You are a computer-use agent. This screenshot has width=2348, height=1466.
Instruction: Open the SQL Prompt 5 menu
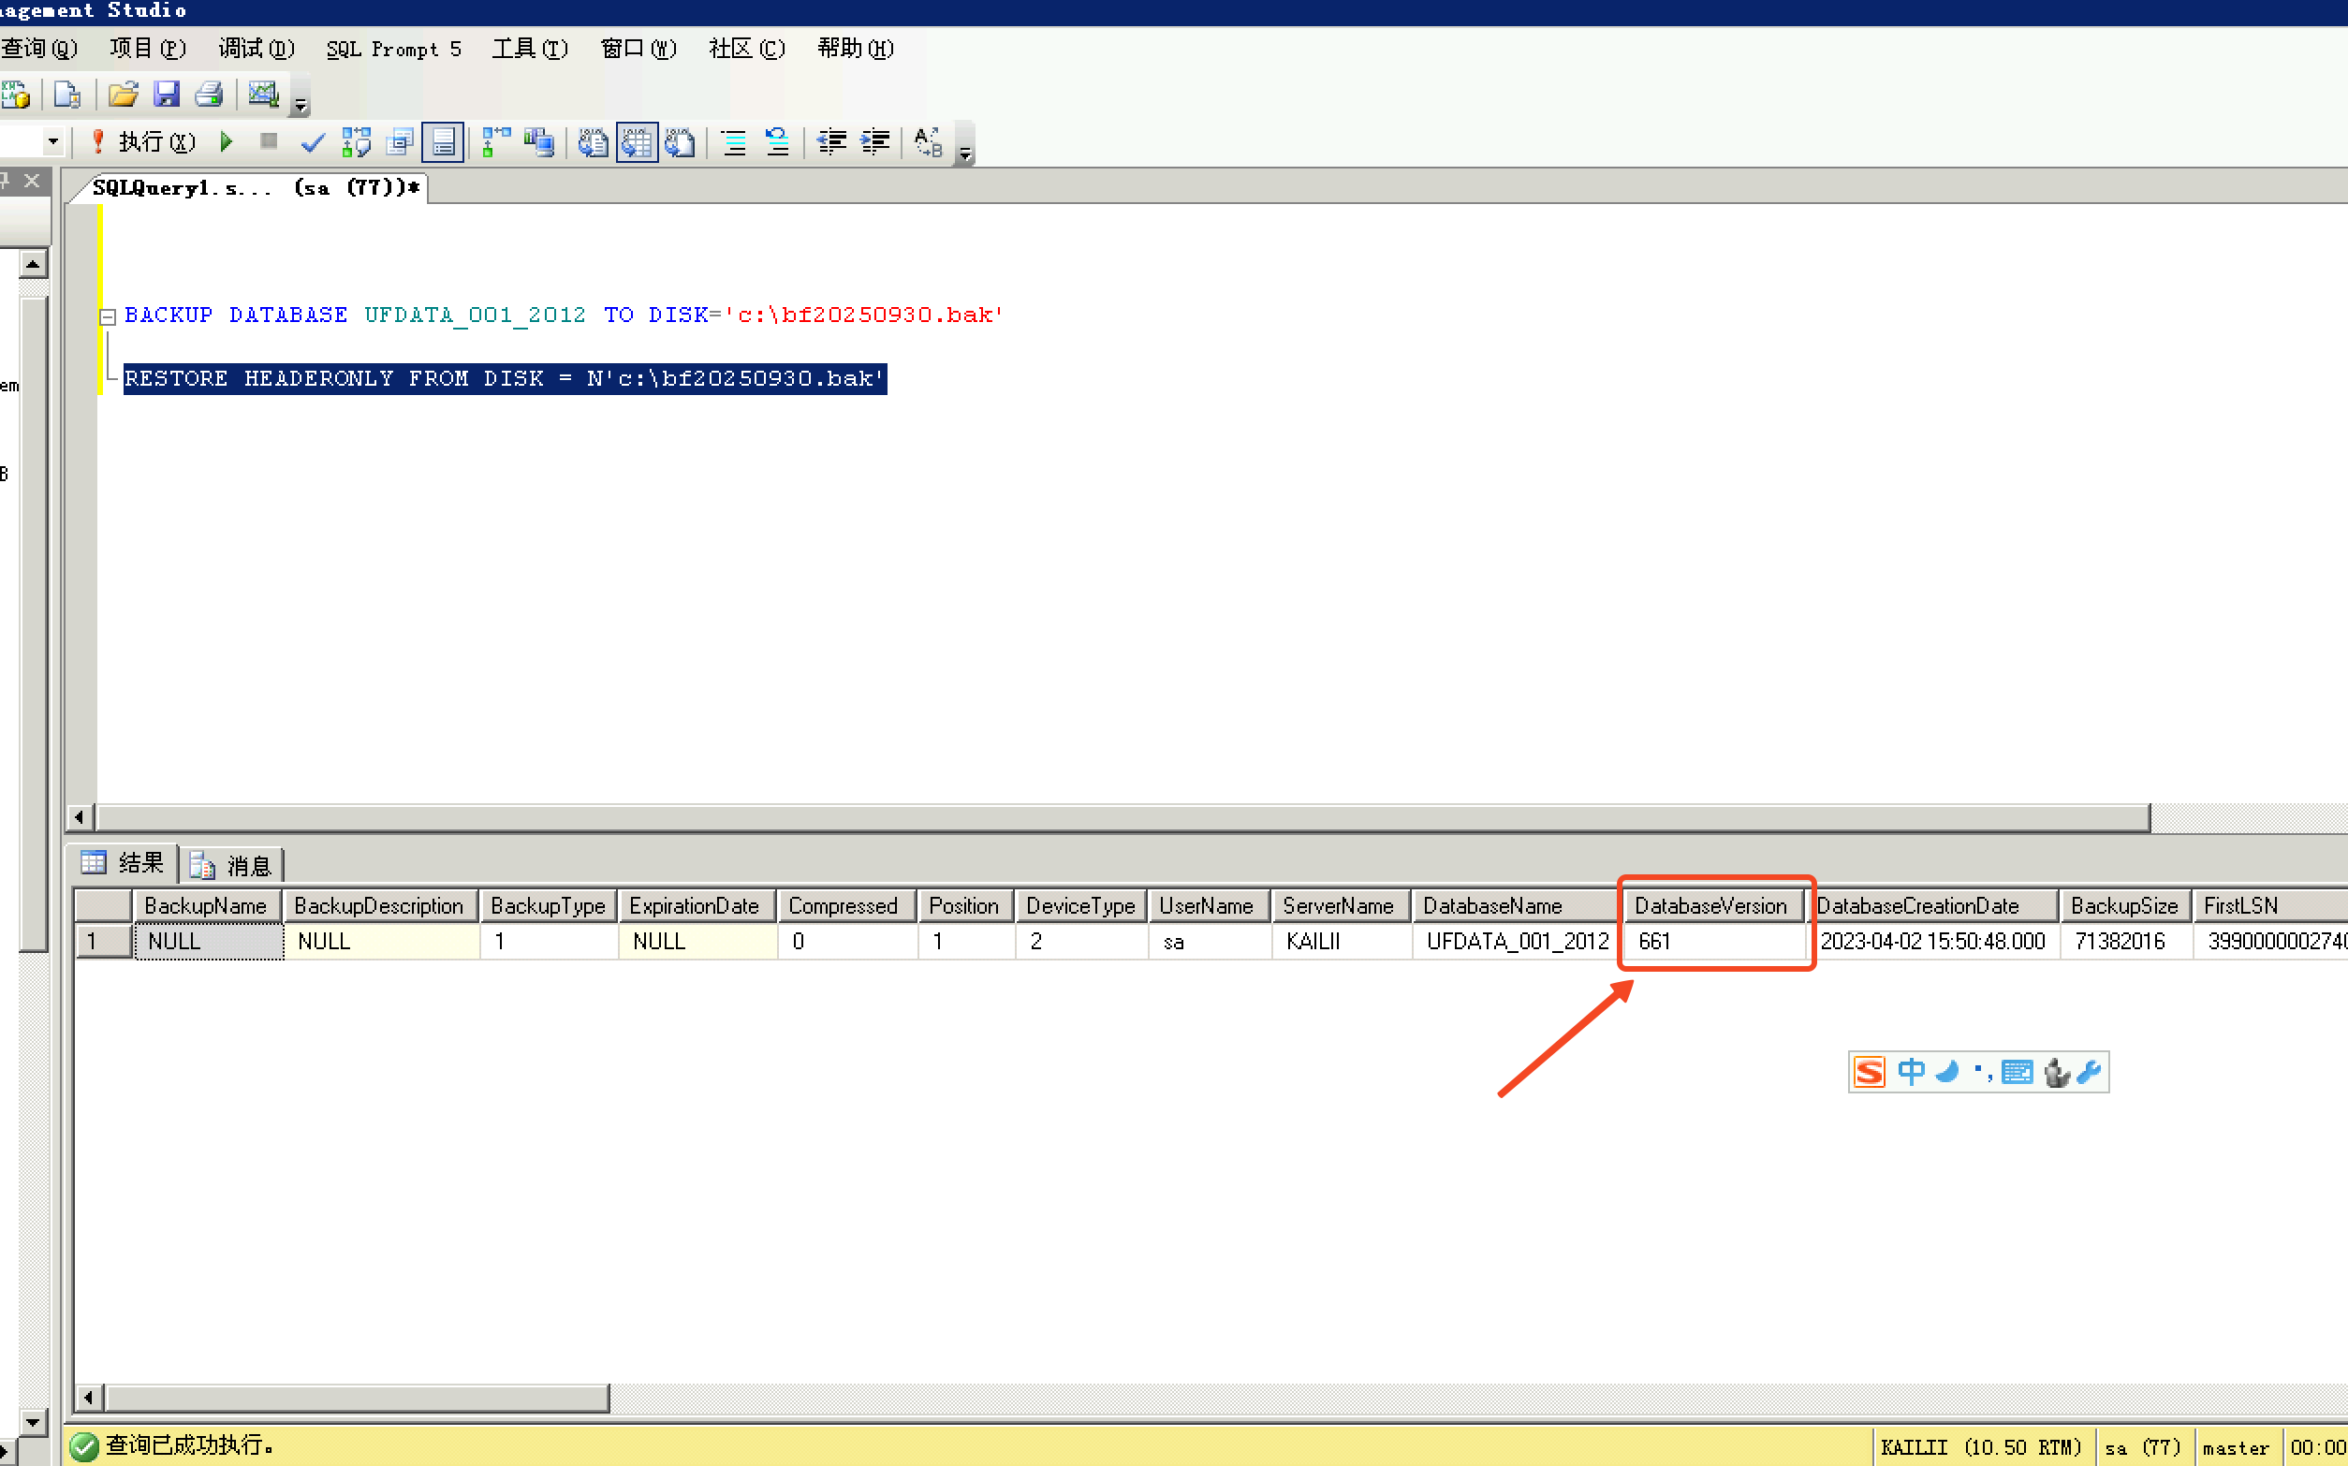(x=392, y=50)
